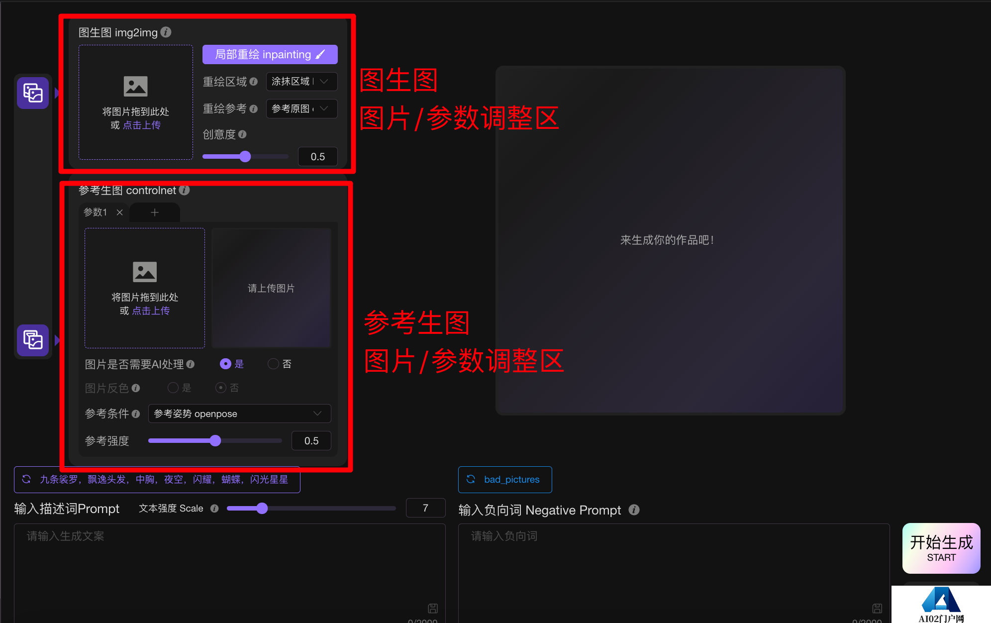Click the 创意度 value field 0.5

[x=318, y=157]
